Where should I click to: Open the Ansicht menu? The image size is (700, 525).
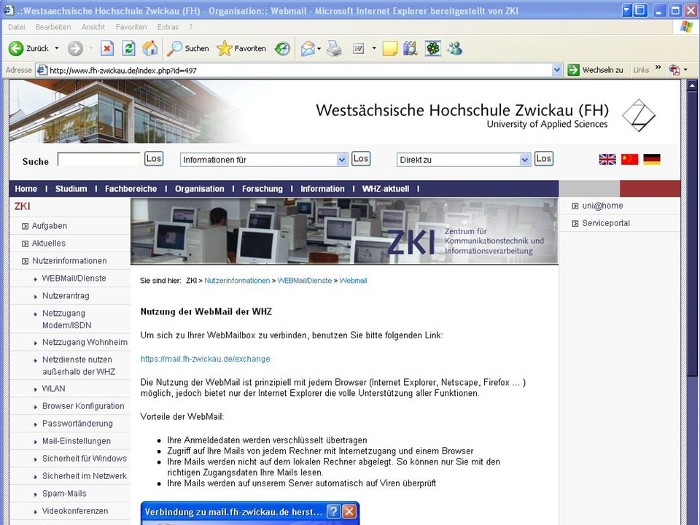pyautogui.click(x=93, y=27)
